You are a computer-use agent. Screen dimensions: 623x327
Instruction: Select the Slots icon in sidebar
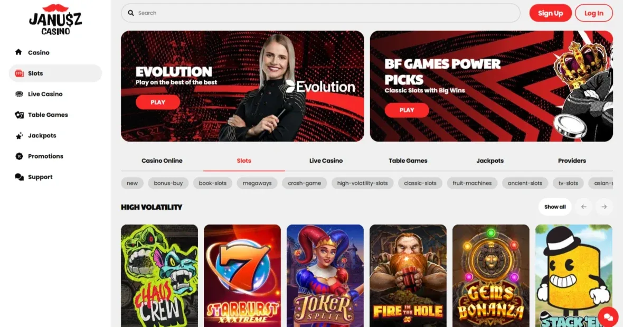(x=19, y=73)
